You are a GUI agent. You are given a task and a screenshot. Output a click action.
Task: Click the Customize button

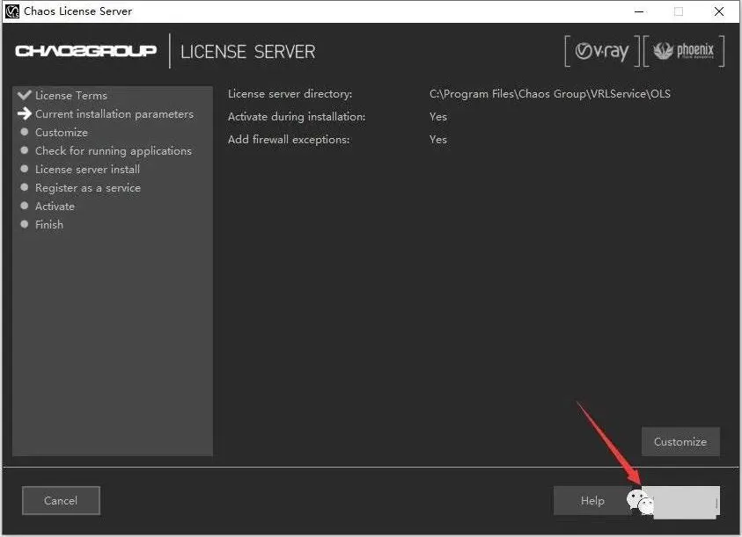click(680, 441)
